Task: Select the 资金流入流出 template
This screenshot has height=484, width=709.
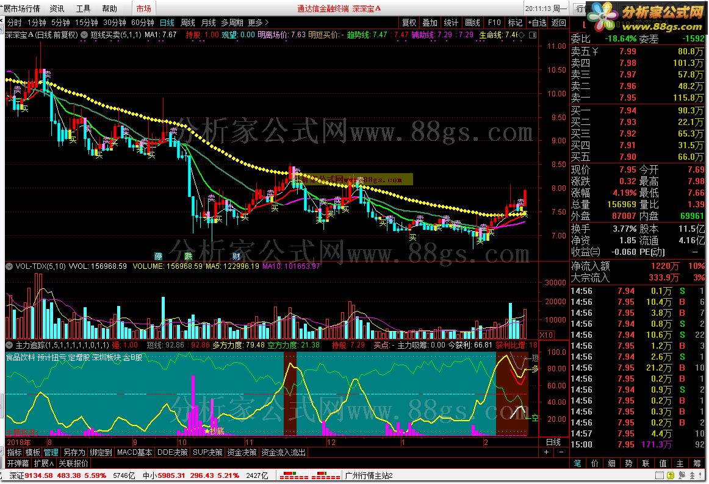Action: click(x=284, y=452)
